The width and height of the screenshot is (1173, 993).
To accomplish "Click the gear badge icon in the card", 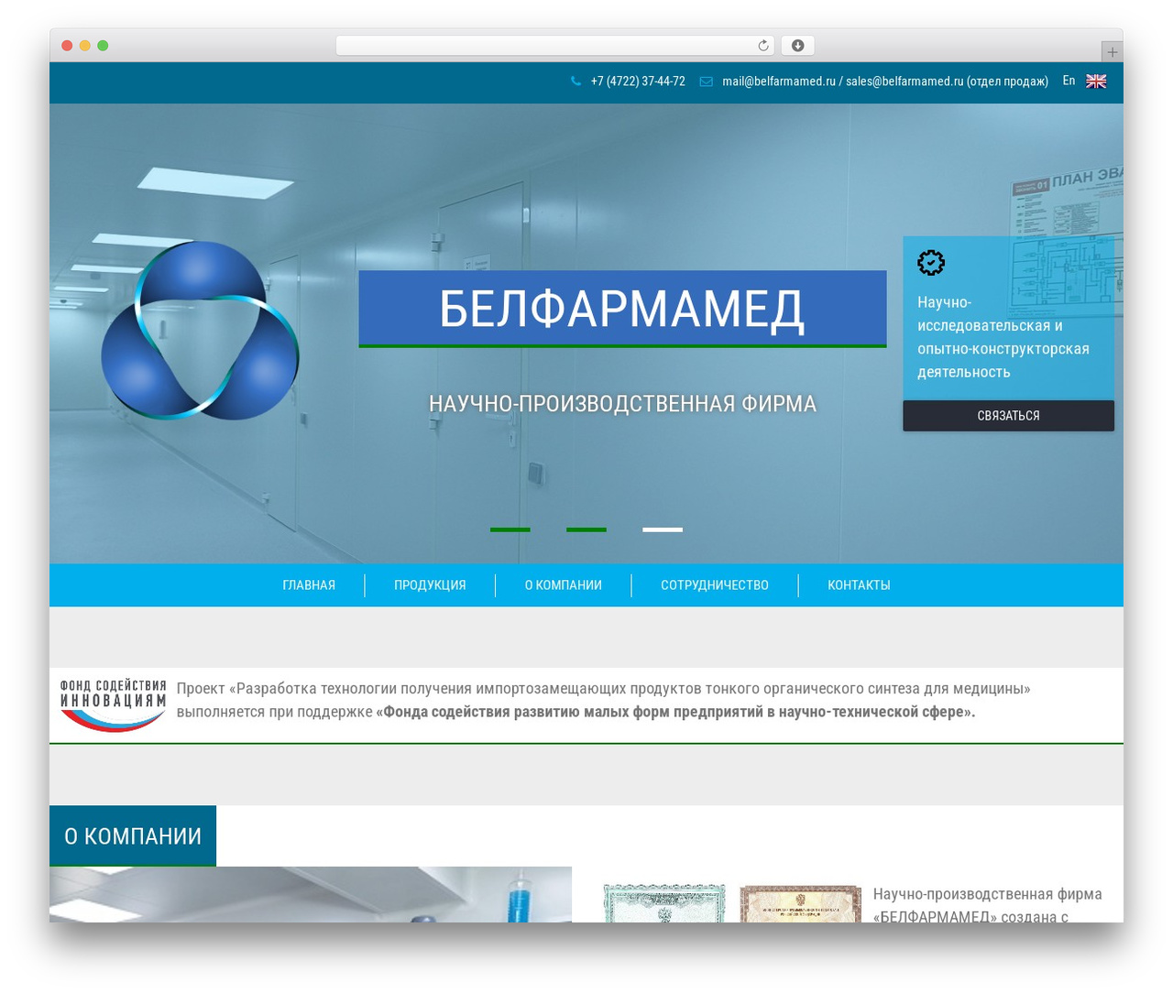I will tap(931, 263).
